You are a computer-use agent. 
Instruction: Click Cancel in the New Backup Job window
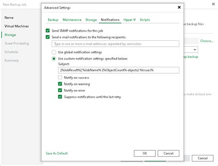202,158
